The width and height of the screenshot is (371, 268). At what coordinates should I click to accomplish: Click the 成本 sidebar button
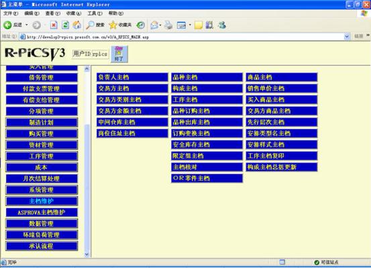click(x=42, y=167)
